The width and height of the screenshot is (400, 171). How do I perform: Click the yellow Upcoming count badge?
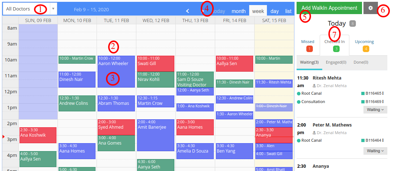click(366, 49)
